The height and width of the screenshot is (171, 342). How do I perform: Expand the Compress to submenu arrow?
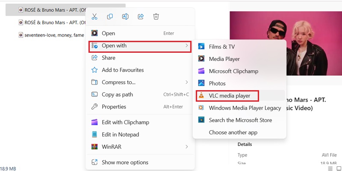(186, 82)
